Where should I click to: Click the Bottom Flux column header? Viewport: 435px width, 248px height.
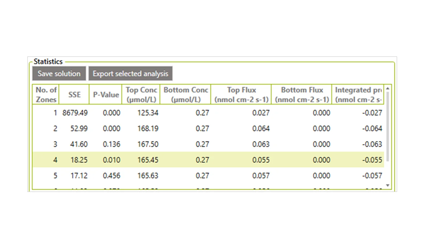pyautogui.click(x=302, y=95)
